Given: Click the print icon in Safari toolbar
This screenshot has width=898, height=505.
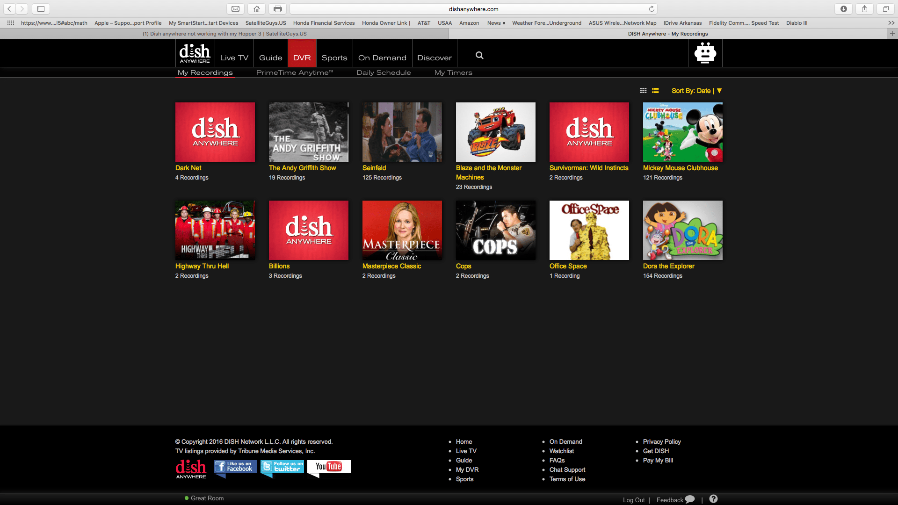Looking at the screenshot, I should [x=278, y=9].
